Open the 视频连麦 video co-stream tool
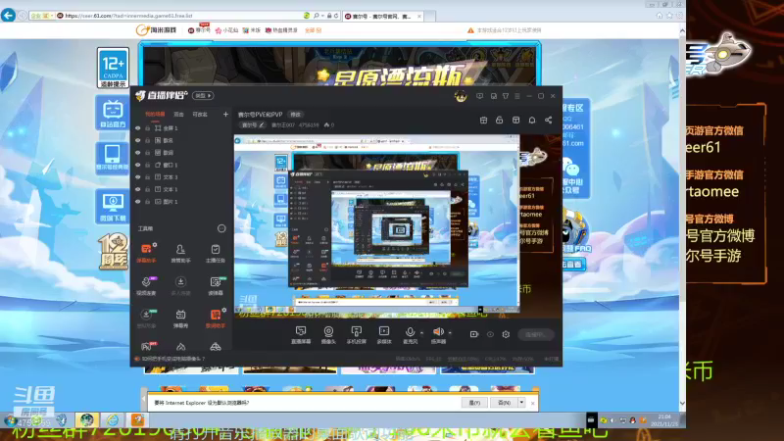 click(146, 285)
